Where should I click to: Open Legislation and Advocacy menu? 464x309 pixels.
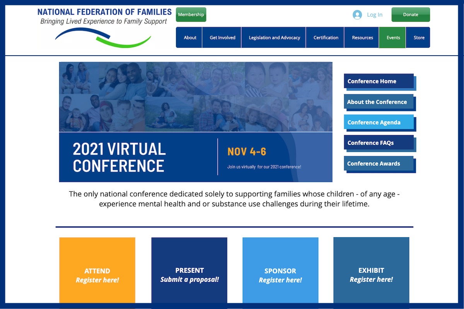(x=274, y=37)
